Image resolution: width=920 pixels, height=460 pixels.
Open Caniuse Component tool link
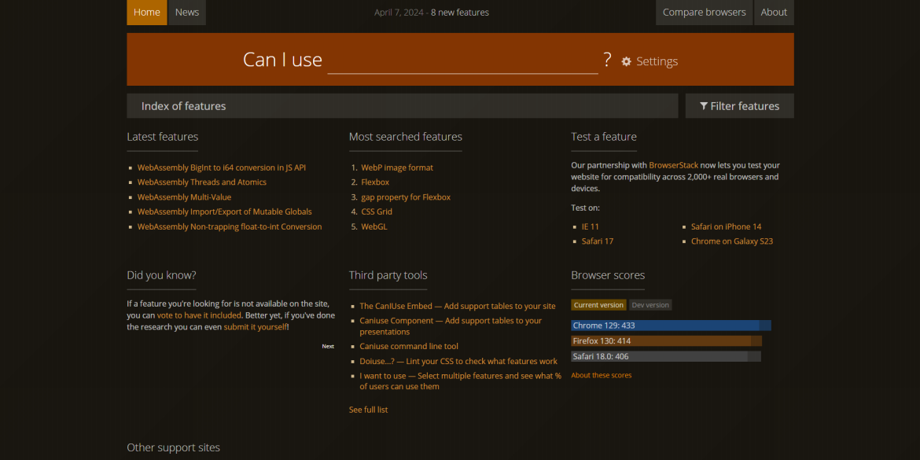(451, 326)
